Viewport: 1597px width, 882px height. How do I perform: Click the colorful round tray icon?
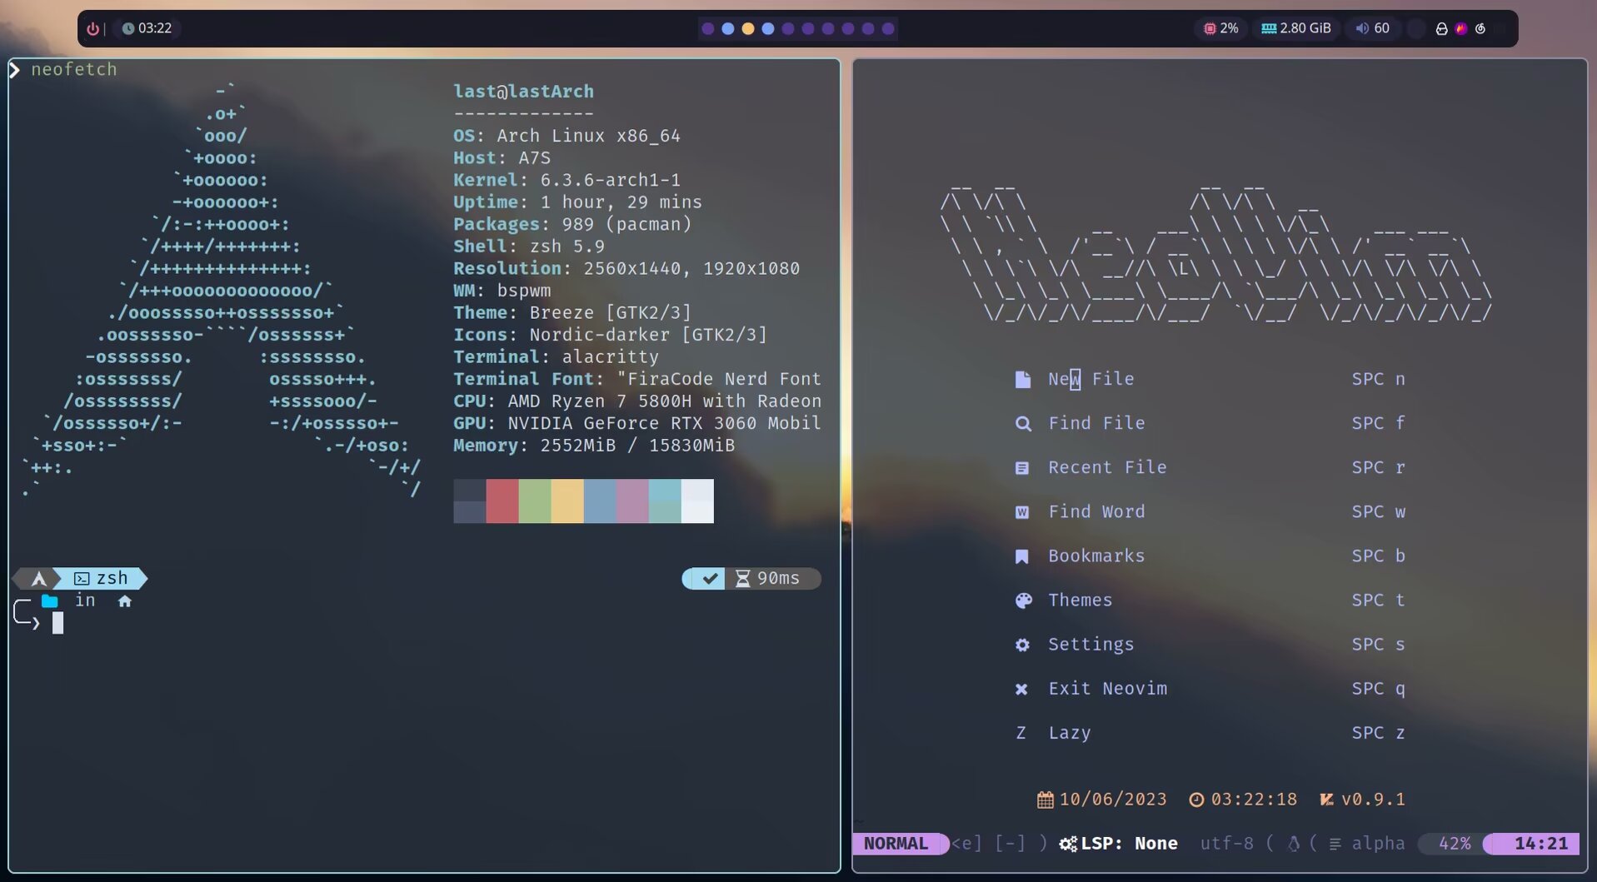(x=1461, y=28)
